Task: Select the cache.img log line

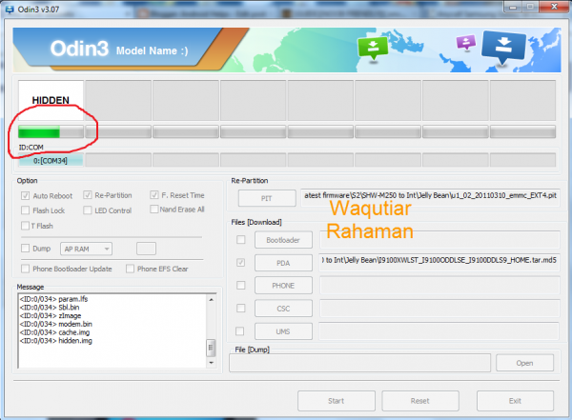Action: [54, 332]
